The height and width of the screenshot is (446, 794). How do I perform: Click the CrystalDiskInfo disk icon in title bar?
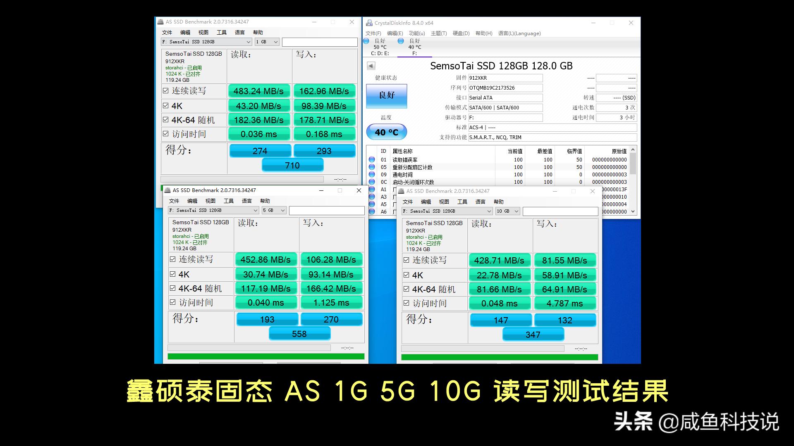click(x=370, y=23)
